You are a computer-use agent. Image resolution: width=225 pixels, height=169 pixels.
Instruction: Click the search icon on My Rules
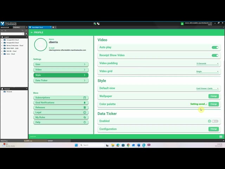pyautogui.click(x=85, y=117)
